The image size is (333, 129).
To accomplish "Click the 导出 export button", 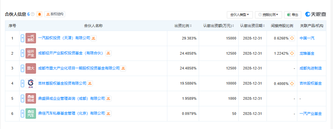I will [293, 15].
